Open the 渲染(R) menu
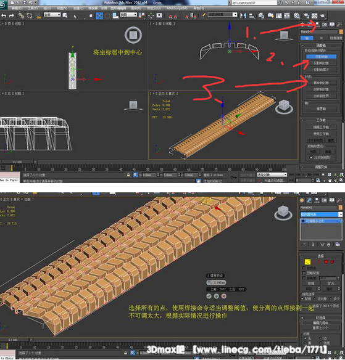 click(136, 8)
